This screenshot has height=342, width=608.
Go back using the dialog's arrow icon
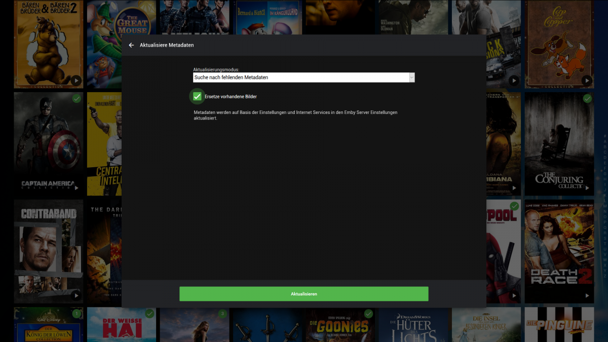131,45
